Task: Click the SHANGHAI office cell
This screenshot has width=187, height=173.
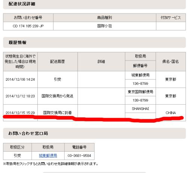Action: pyautogui.click(x=140, y=108)
